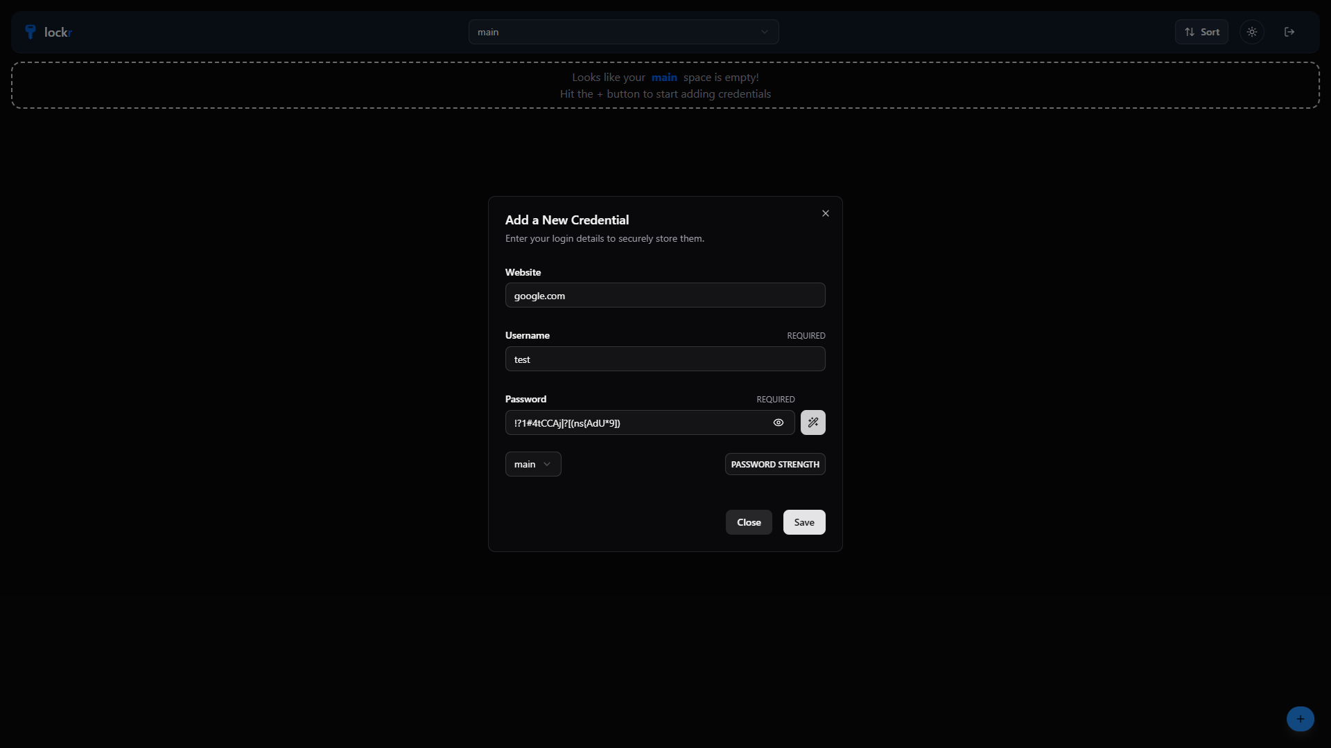
Task: Open the main space selector dropdown
Action: coord(623,32)
